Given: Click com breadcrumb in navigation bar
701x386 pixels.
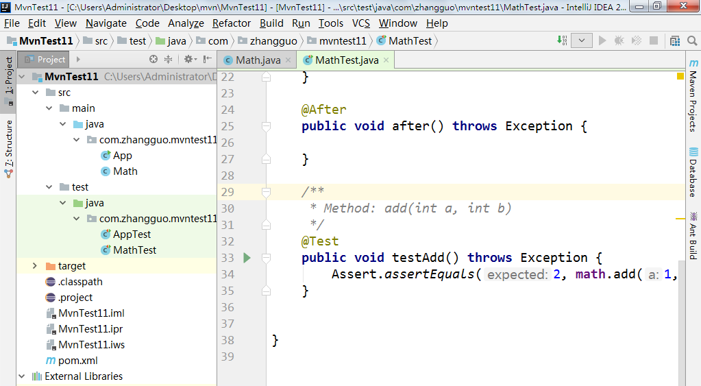Looking at the screenshot, I should pyautogui.click(x=212, y=41).
